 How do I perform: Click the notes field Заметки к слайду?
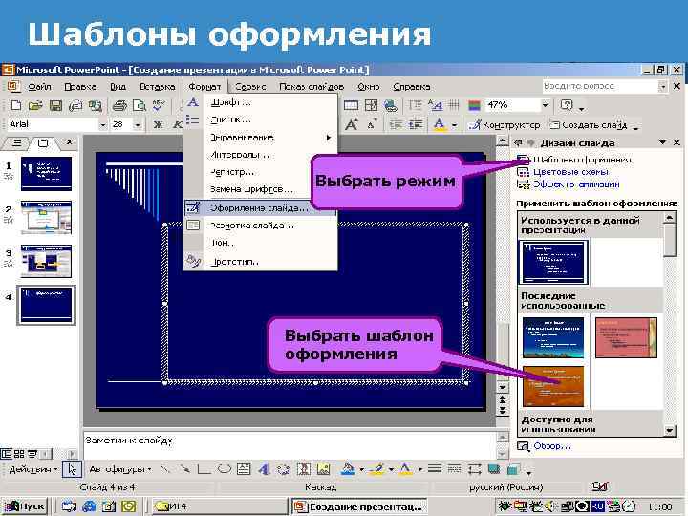[x=290, y=445]
